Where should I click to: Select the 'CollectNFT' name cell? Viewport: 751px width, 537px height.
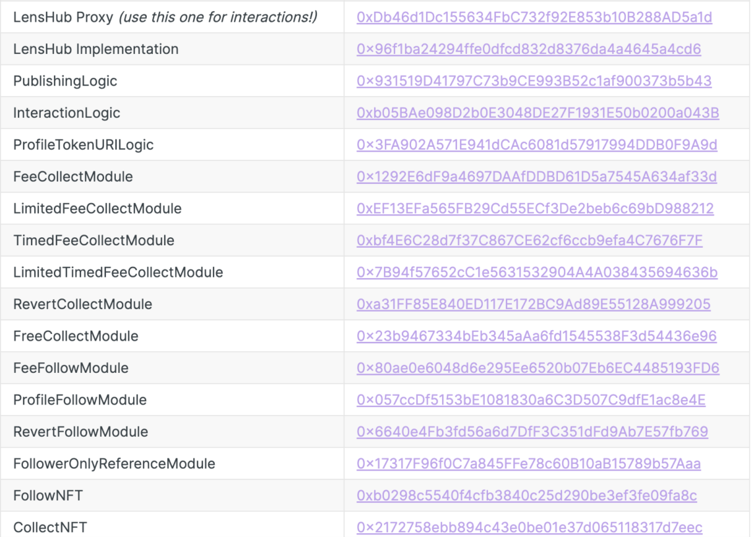(x=173, y=524)
